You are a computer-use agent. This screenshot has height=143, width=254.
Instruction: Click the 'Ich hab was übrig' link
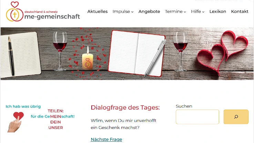click(x=23, y=106)
